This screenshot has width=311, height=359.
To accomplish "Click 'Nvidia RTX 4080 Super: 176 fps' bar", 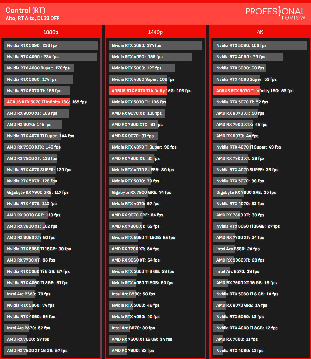I will point(39,68).
